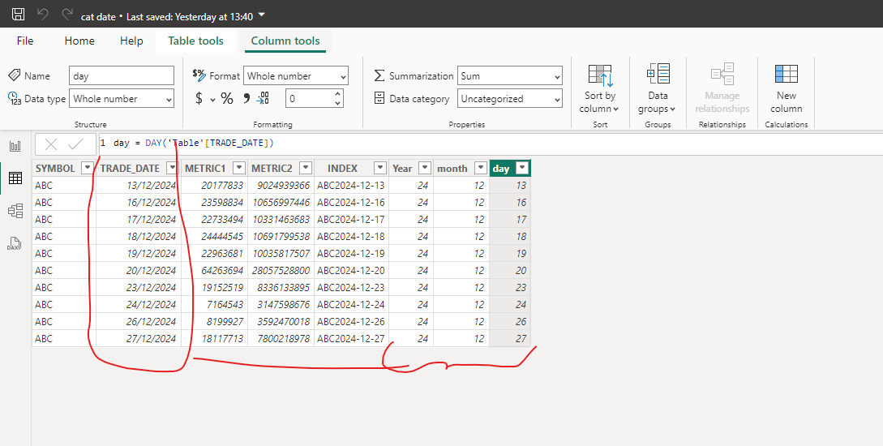Click the Format paintbrush icon
The width and height of the screenshot is (883, 446).
[199, 75]
